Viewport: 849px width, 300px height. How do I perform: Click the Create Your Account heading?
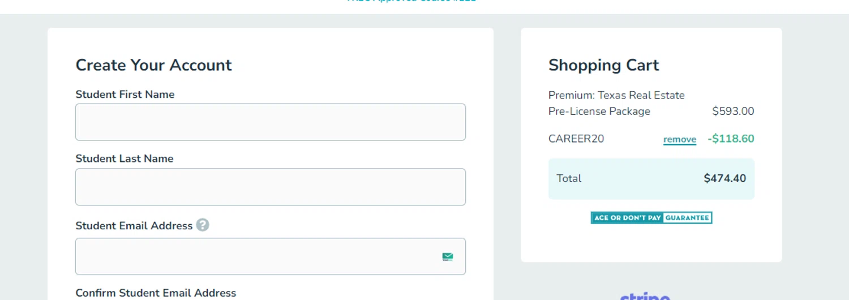point(154,65)
